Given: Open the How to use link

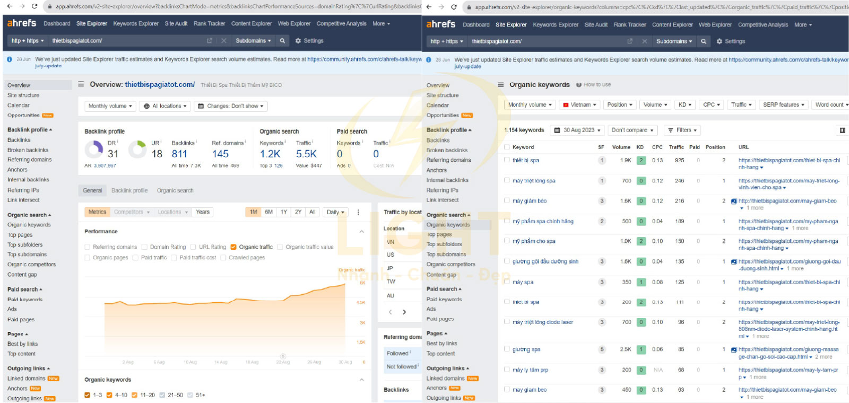Looking at the screenshot, I should pos(597,85).
